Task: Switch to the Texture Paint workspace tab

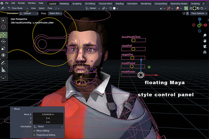Action: [x=105, y=4]
